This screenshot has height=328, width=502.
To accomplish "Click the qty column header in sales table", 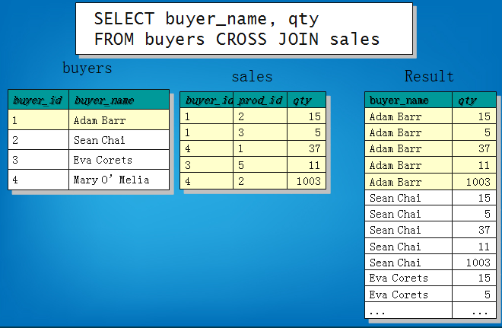I will point(307,100).
